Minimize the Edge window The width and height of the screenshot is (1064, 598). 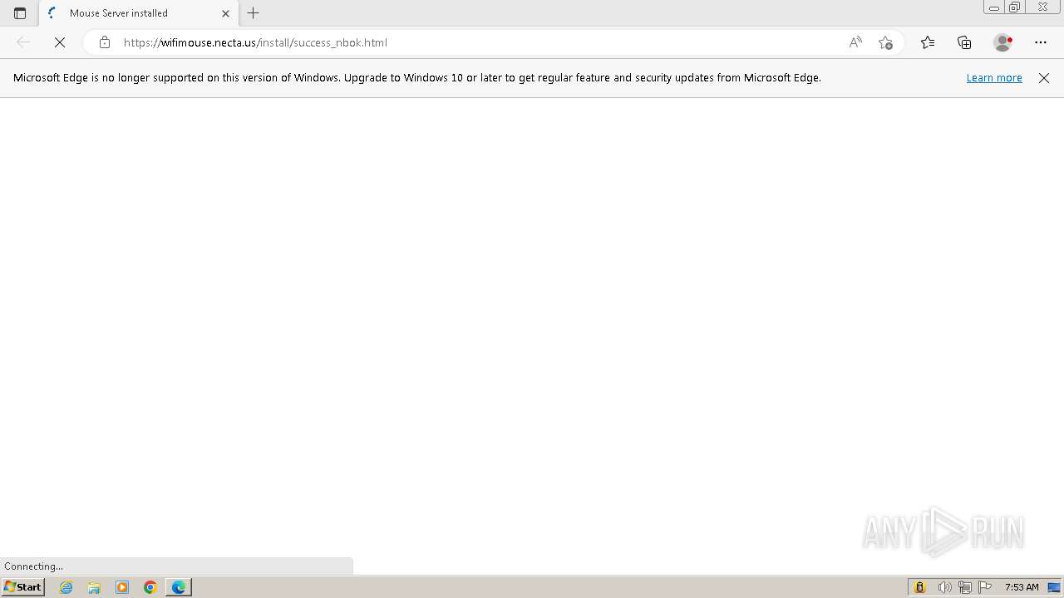pyautogui.click(x=993, y=7)
